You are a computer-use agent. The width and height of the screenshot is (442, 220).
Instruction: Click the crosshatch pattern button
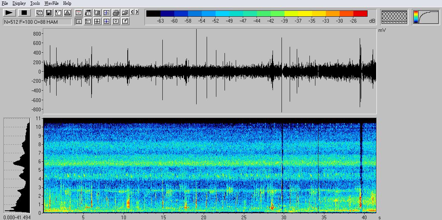394,17
